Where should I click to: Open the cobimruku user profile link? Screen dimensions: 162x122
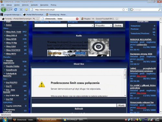[x=142, y=45]
